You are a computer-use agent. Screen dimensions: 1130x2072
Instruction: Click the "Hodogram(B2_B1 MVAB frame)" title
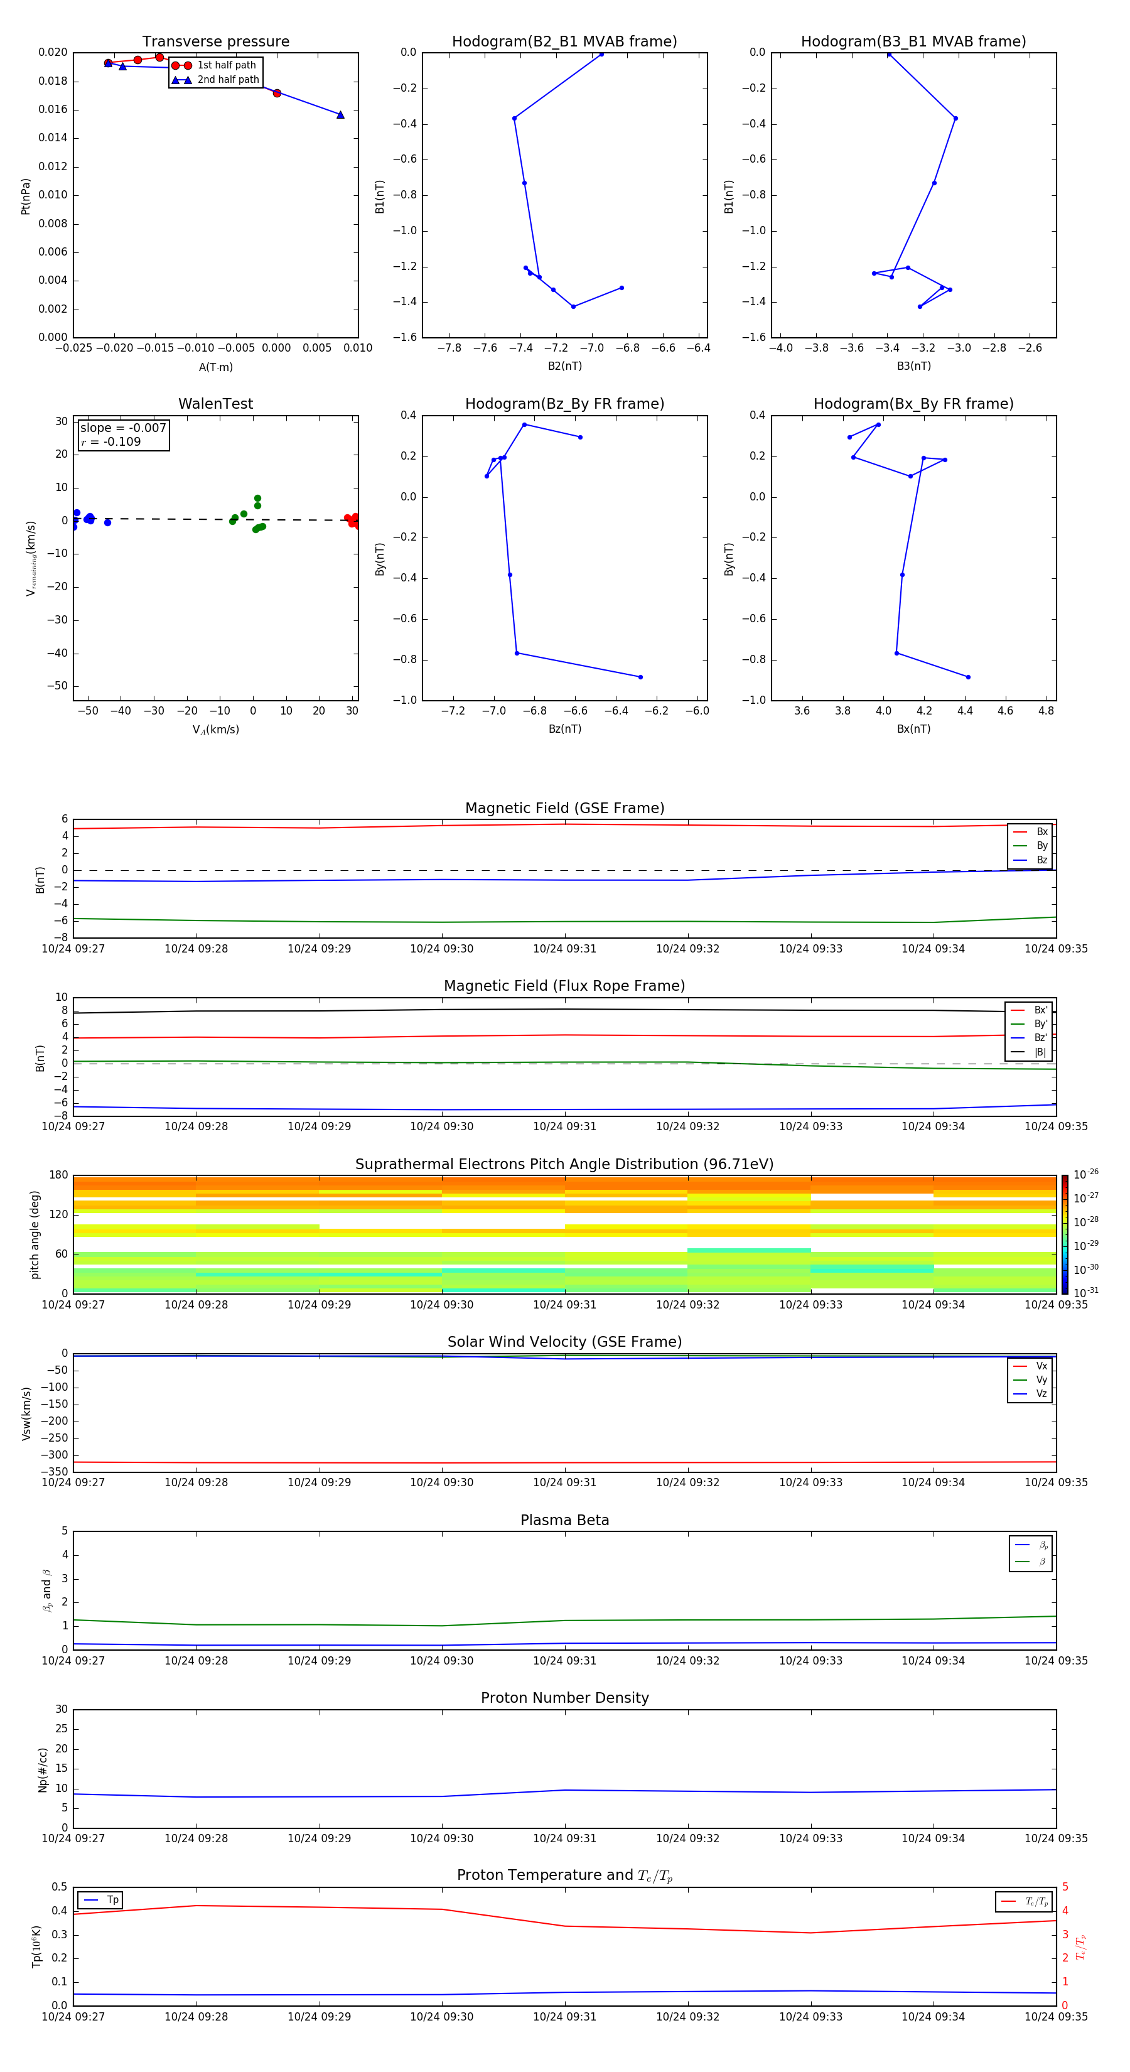(564, 41)
